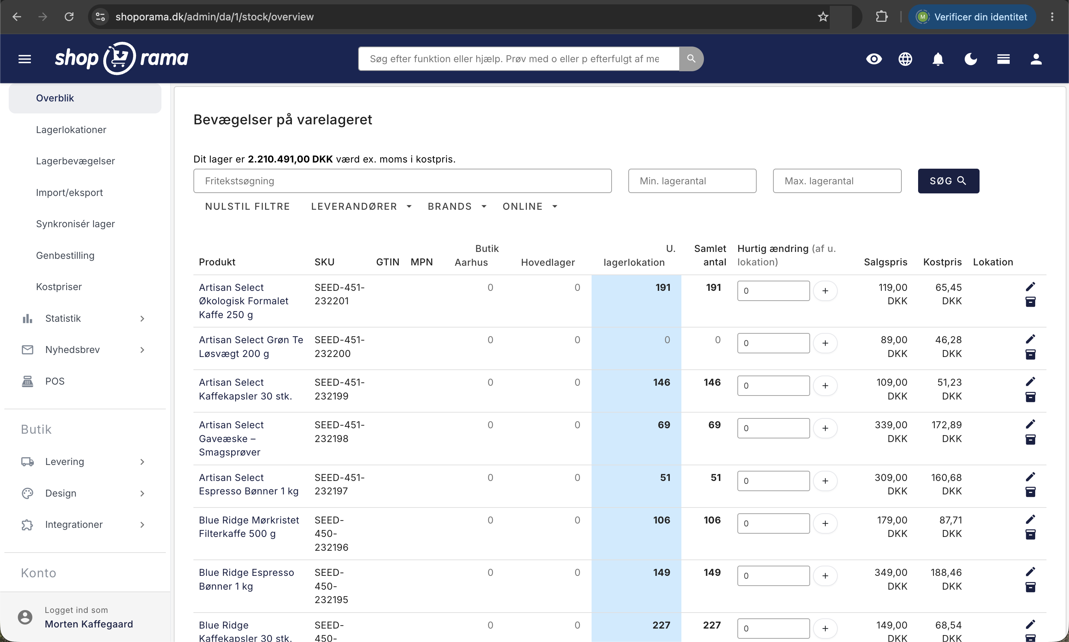The height and width of the screenshot is (642, 1069).
Task: Edit the Gaveæske – Smagsprøver row
Action: [x=1030, y=424]
